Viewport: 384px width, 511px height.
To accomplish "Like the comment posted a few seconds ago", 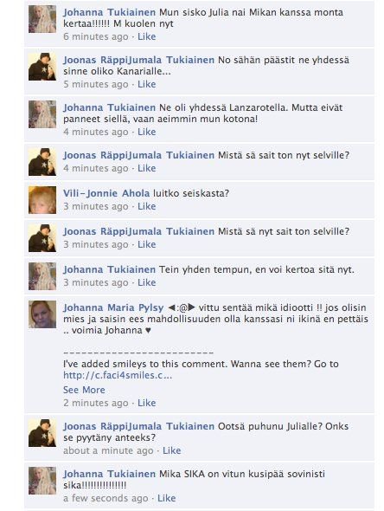I will (167, 498).
